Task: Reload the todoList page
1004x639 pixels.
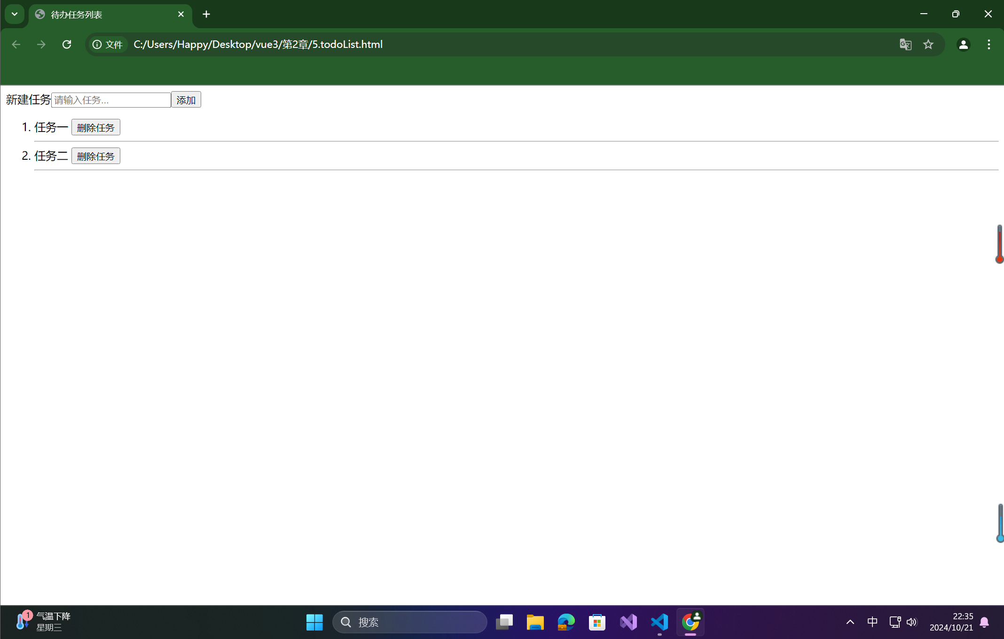Action: (x=67, y=45)
